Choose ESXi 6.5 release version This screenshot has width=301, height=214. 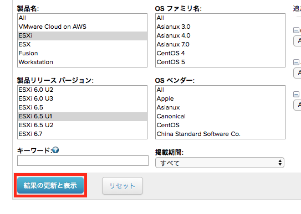tap(83, 107)
